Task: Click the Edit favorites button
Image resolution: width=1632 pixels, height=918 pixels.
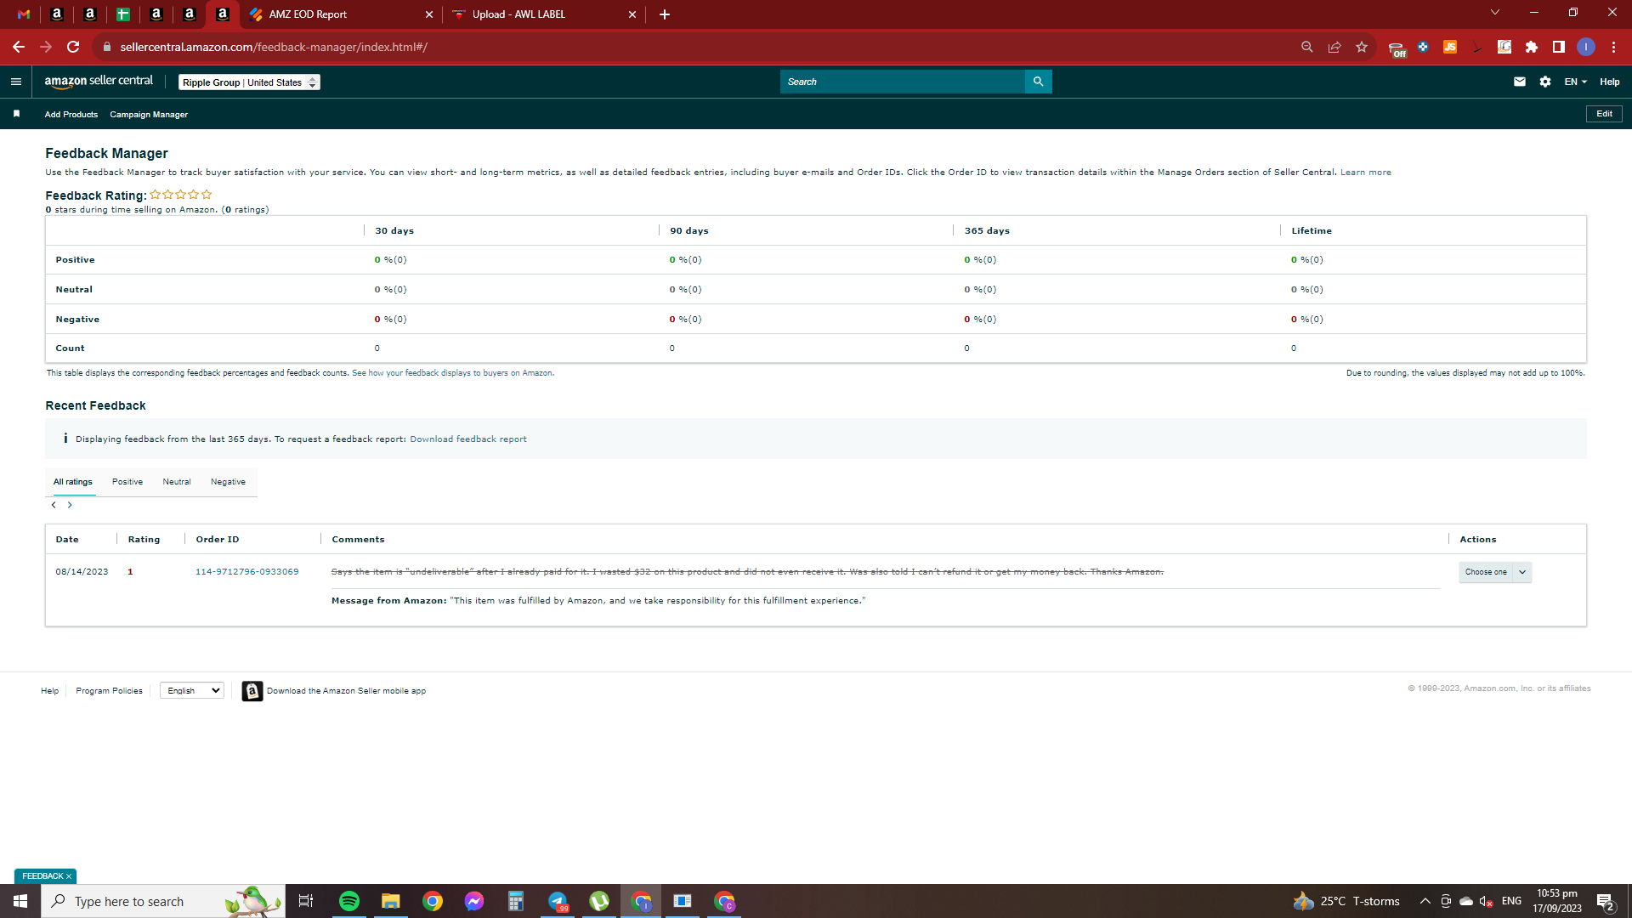Action: coord(1604,114)
